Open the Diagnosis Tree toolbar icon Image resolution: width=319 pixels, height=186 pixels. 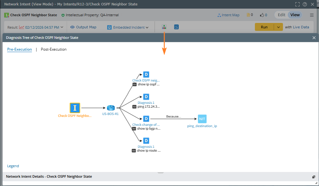(x=164, y=27)
